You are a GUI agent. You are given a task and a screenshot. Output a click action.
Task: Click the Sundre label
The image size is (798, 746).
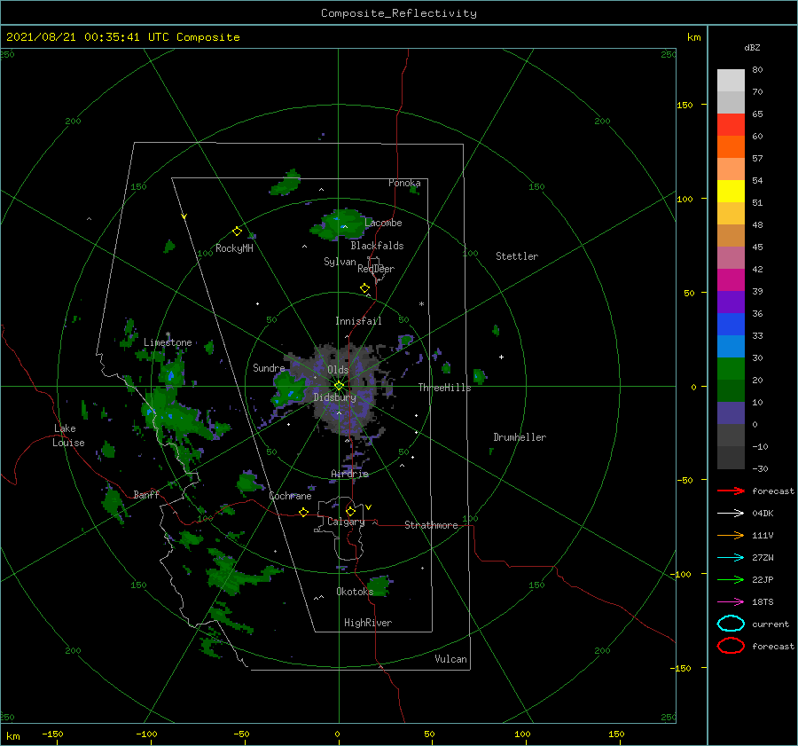[269, 367]
